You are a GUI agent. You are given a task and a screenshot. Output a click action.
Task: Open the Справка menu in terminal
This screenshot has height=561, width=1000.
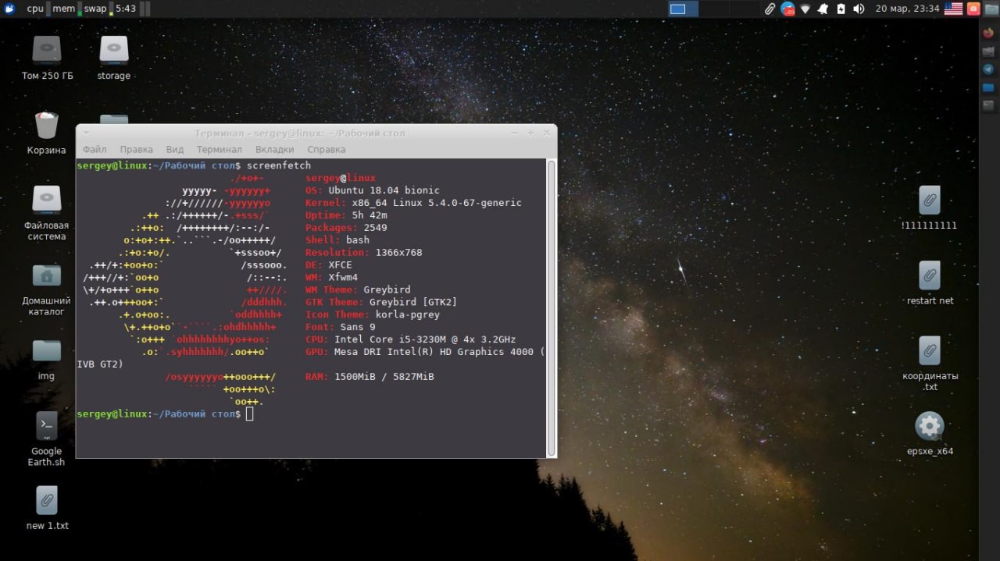coord(327,149)
